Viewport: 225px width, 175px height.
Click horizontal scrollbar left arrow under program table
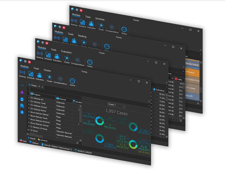pos(28,134)
